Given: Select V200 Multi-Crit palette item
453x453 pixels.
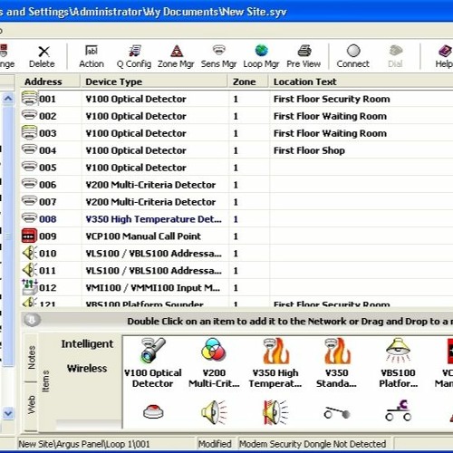Looking at the screenshot, I should [x=214, y=362].
